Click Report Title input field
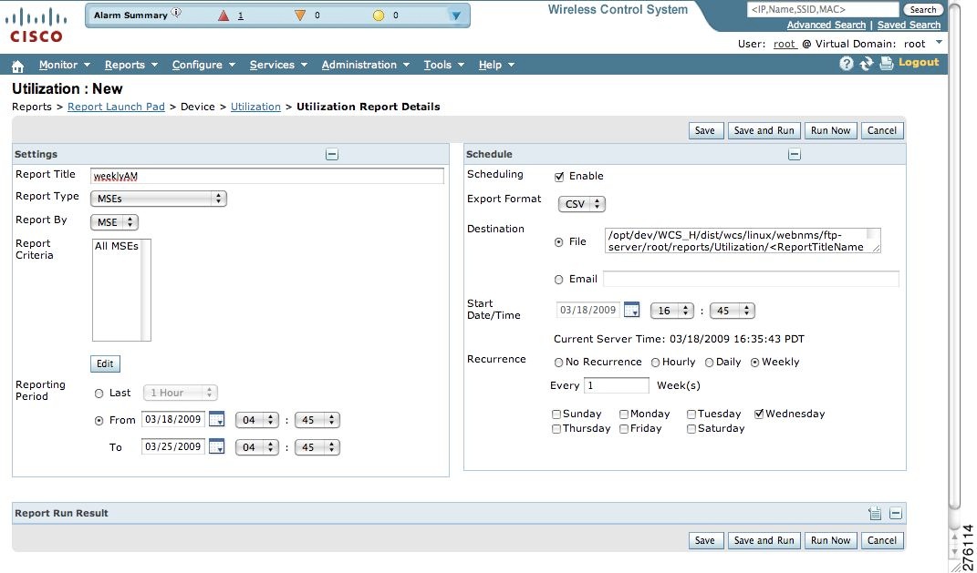Image resolution: width=977 pixels, height=573 pixels. click(267, 176)
